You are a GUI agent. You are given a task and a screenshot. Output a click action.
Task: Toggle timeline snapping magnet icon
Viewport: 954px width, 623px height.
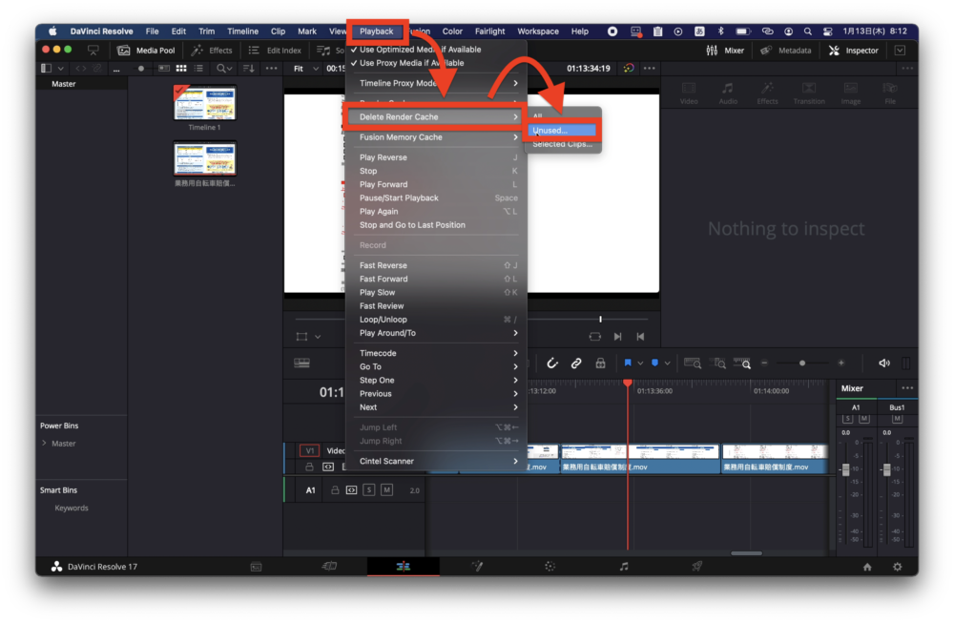(x=551, y=363)
